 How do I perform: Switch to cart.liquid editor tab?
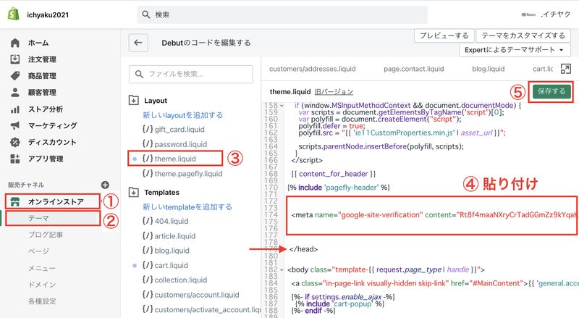(x=543, y=69)
